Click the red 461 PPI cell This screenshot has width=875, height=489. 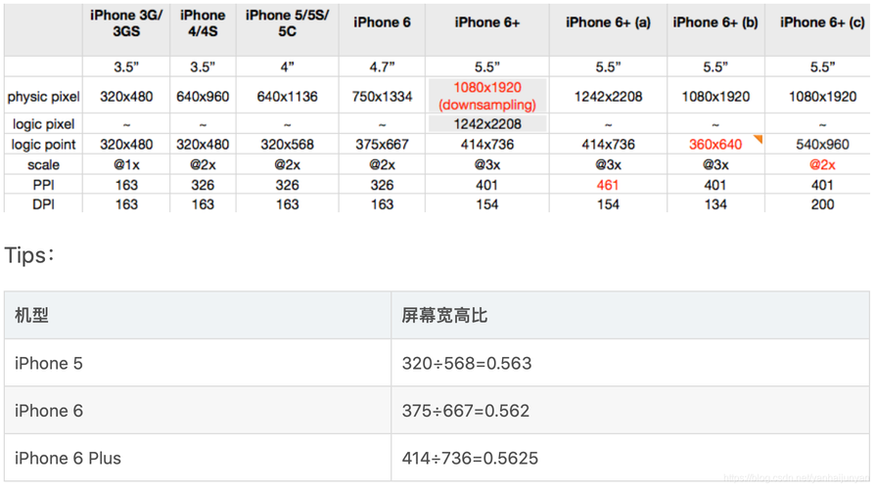(x=608, y=185)
